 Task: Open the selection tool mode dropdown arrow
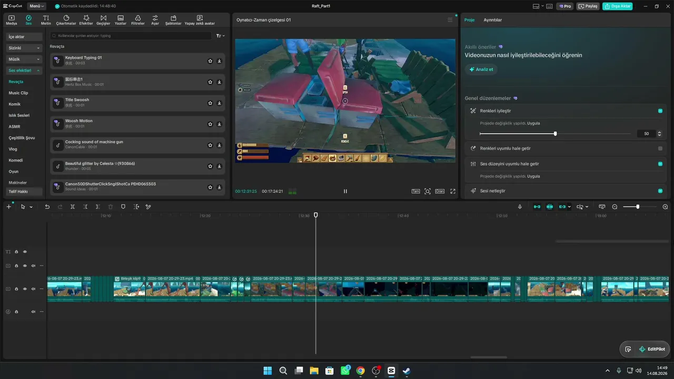coord(31,207)
